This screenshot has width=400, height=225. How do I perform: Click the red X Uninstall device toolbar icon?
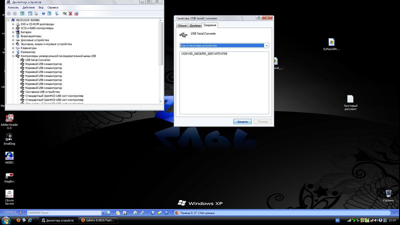click(x=70, y=13)
